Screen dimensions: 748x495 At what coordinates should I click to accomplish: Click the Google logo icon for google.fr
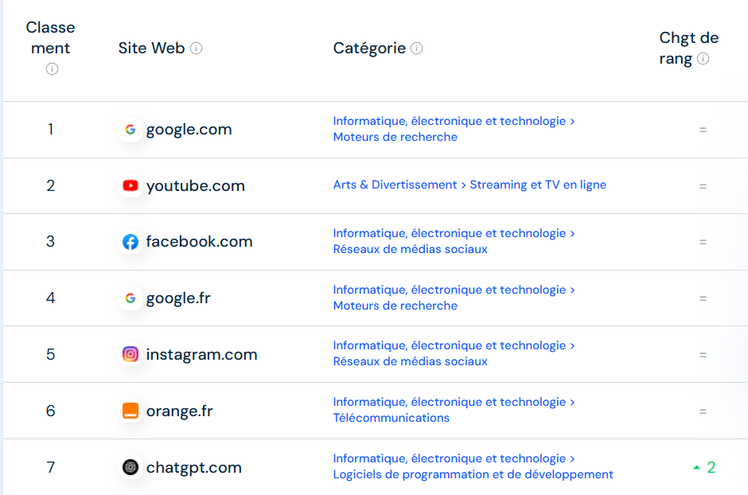tap(131, 298)
